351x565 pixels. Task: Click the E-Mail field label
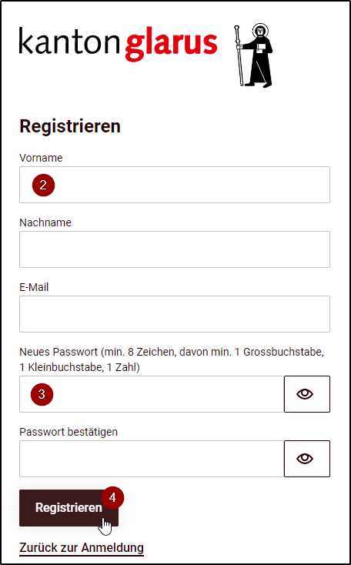point(34,287)
